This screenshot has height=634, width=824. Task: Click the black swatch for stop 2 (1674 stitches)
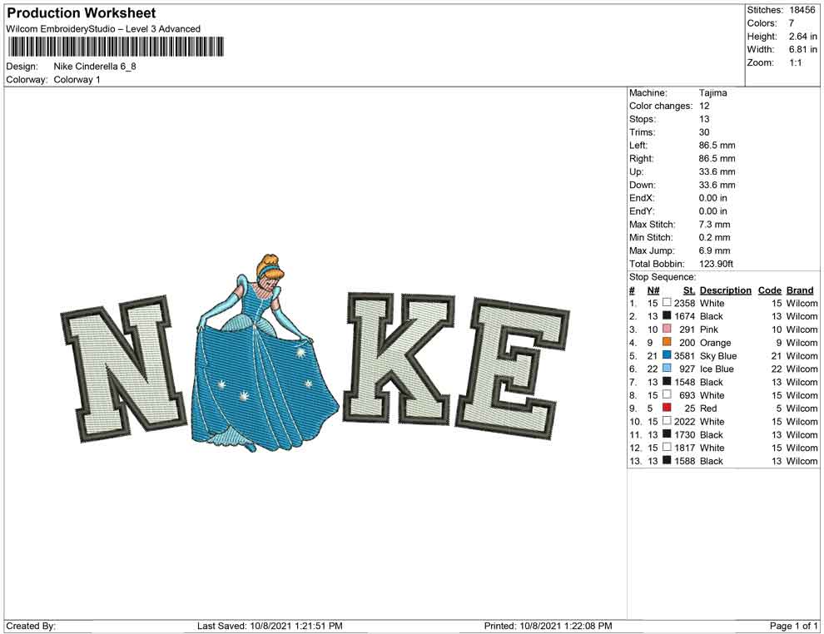667,315
